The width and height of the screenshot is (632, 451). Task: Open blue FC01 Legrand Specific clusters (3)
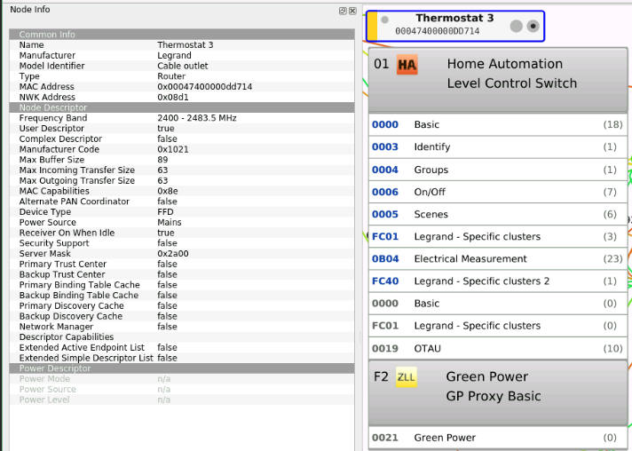pos(498,236)
